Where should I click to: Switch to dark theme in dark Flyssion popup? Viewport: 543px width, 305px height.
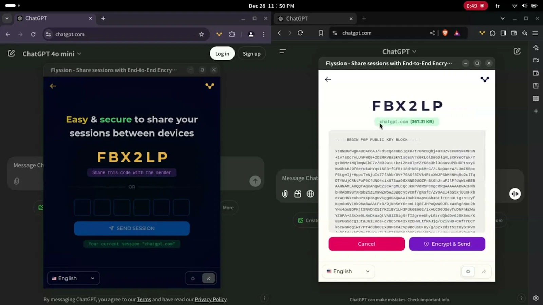pos(208,278)
